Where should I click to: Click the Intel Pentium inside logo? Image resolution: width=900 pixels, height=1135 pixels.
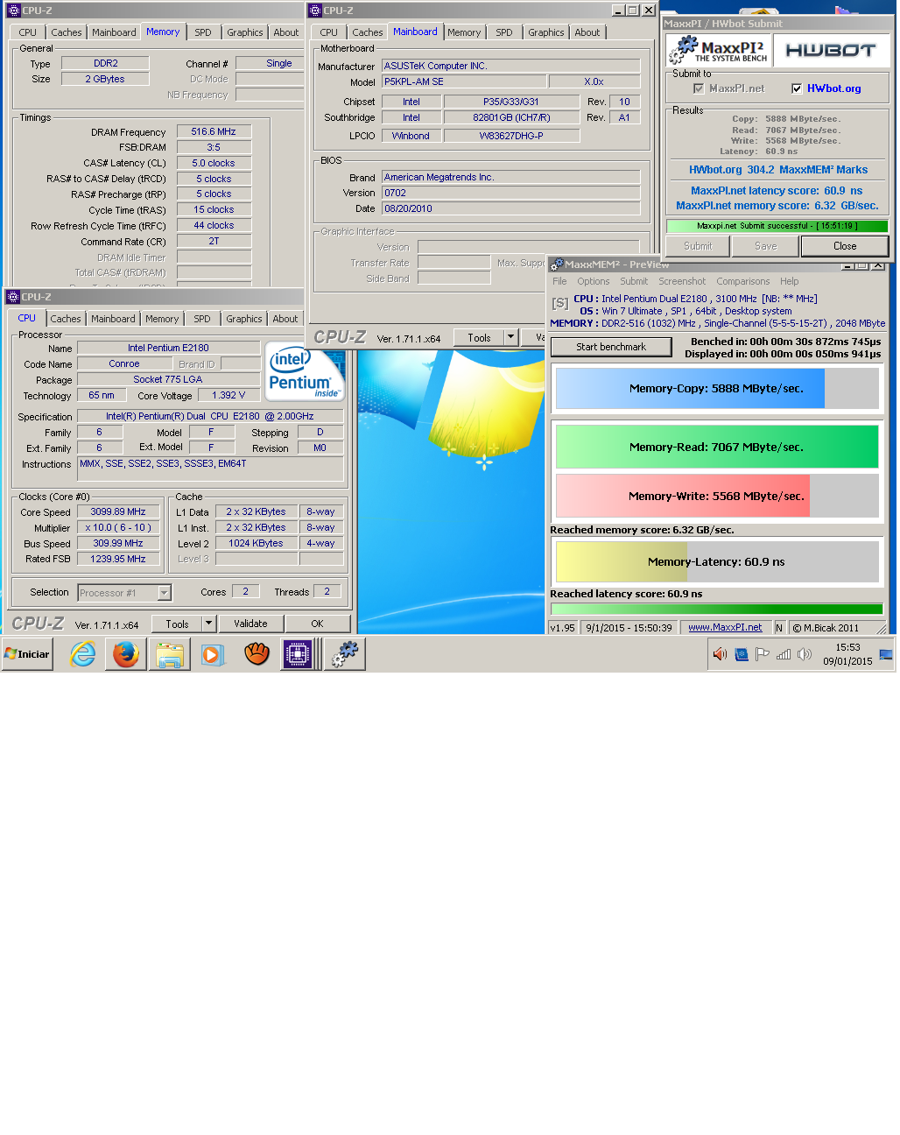(305, 371)
